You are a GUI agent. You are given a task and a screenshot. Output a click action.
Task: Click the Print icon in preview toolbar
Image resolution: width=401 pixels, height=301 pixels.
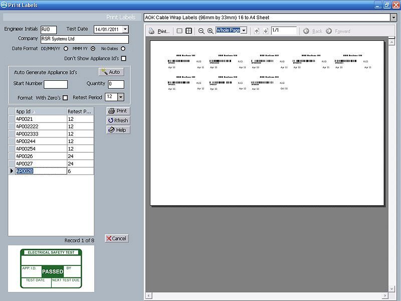(x=160, y=31)
